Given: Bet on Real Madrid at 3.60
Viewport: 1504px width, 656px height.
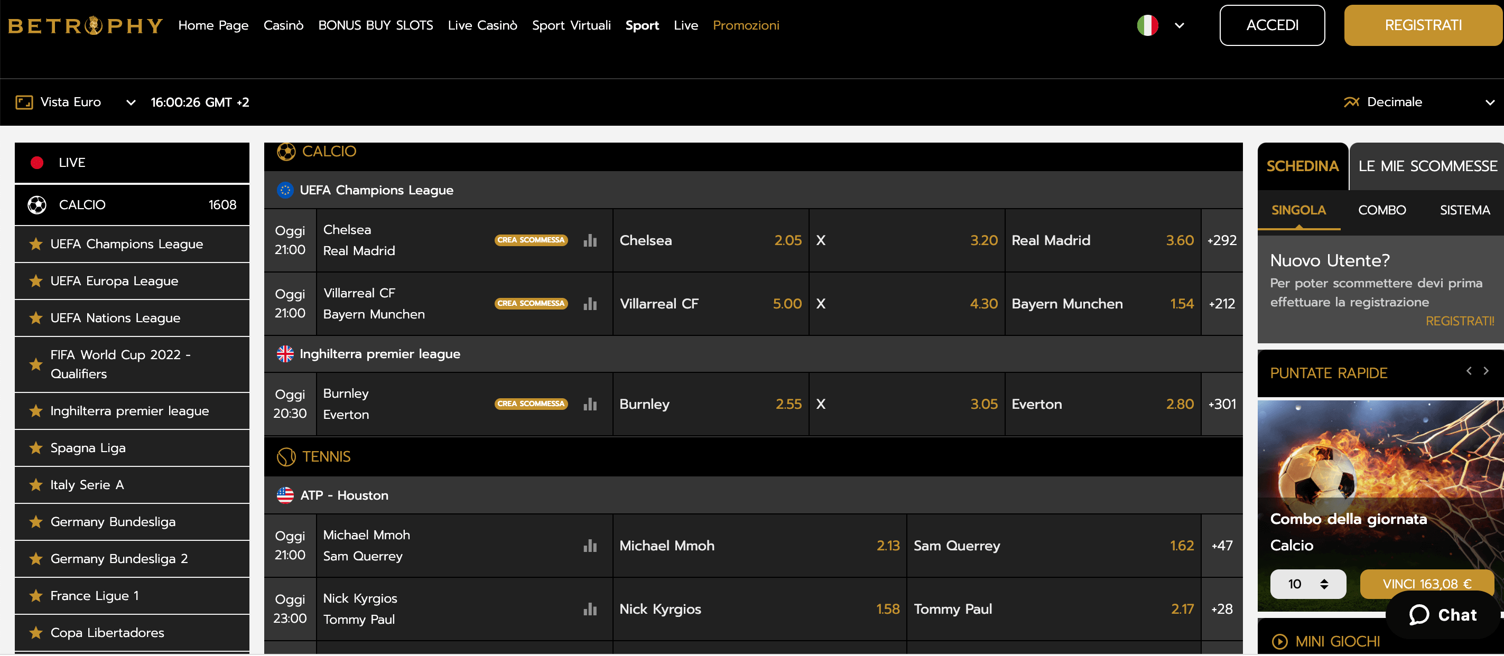Looking at the screenshot, I should pyautogui.click(x=1102, y=240).
